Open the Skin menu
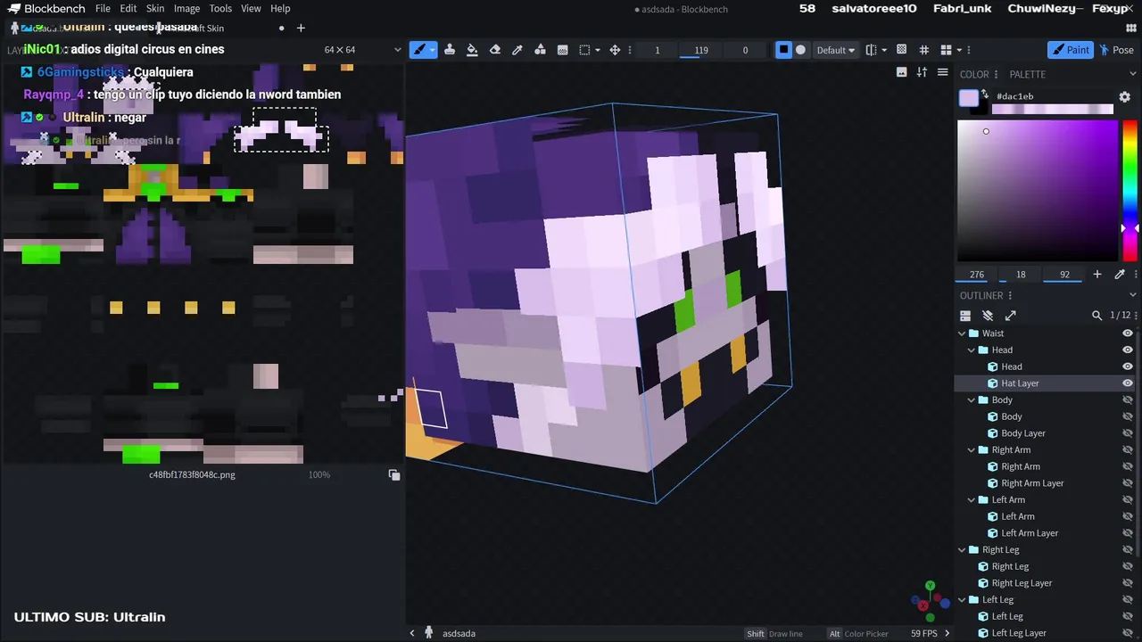Viewport: 1142px width, 642px height. point(155,8)
